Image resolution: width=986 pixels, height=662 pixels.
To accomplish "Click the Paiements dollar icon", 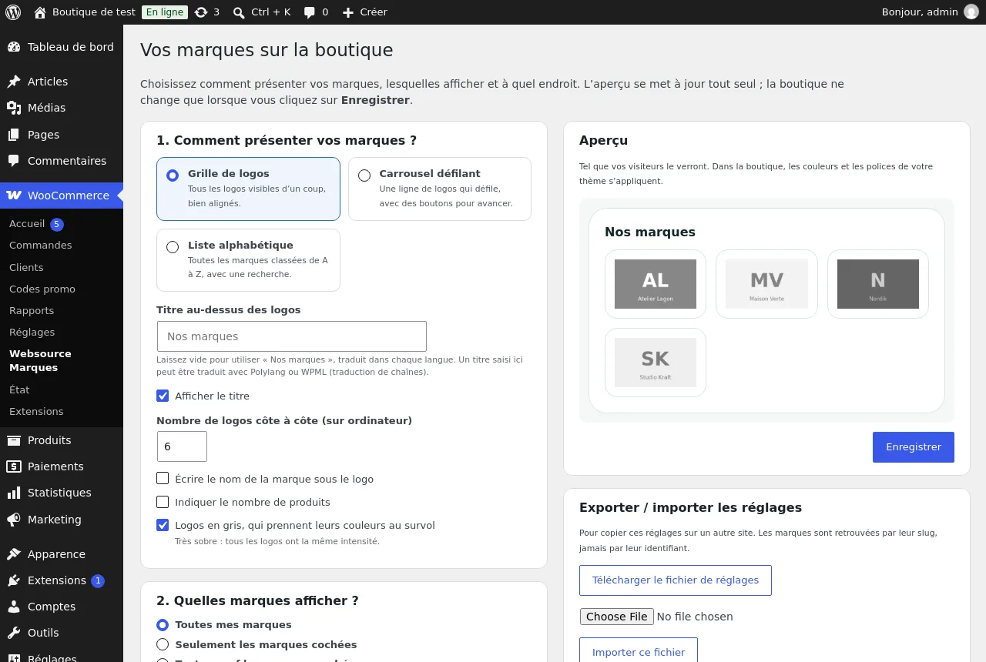I will [x=14, y=466].
